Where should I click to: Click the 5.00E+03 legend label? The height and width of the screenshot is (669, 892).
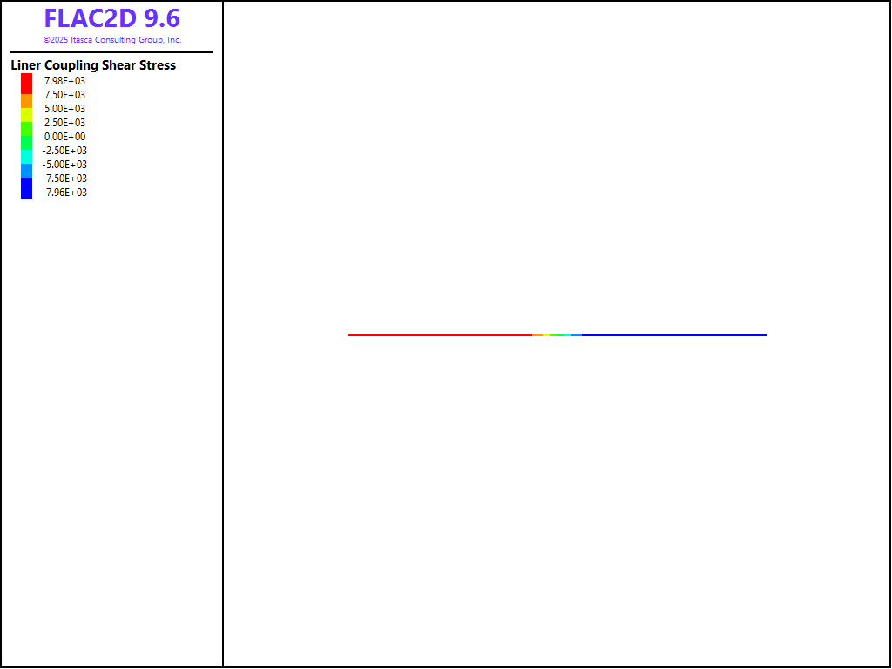point(64,109)
